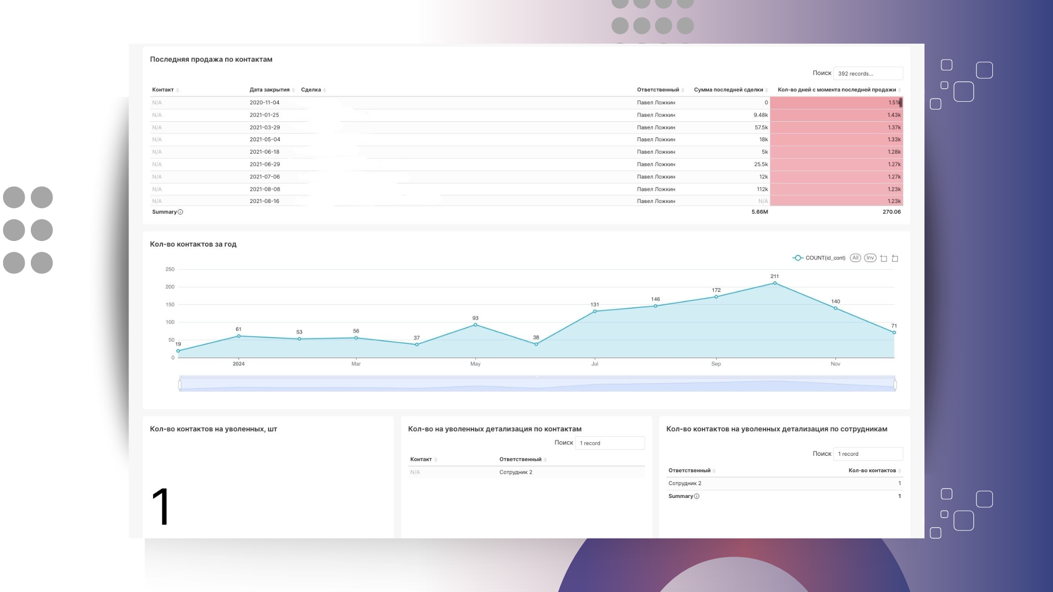Click the Ответственный header in contacts detail table
This screenshot has width=1053, height=592.
point(520,459)
